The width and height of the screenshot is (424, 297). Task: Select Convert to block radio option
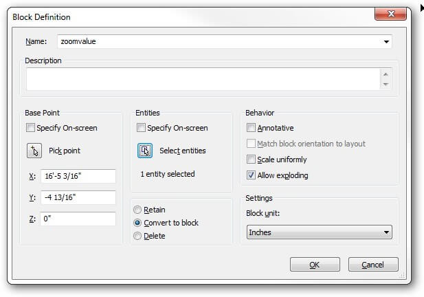pyautogui.click(x=137, y=223)
